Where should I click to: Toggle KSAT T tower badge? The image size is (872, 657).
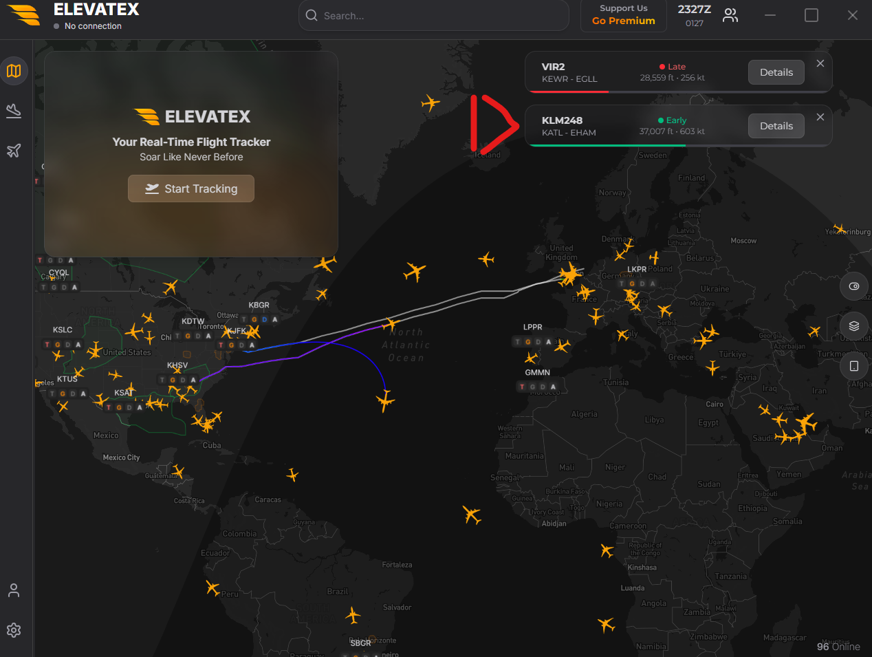109,407
